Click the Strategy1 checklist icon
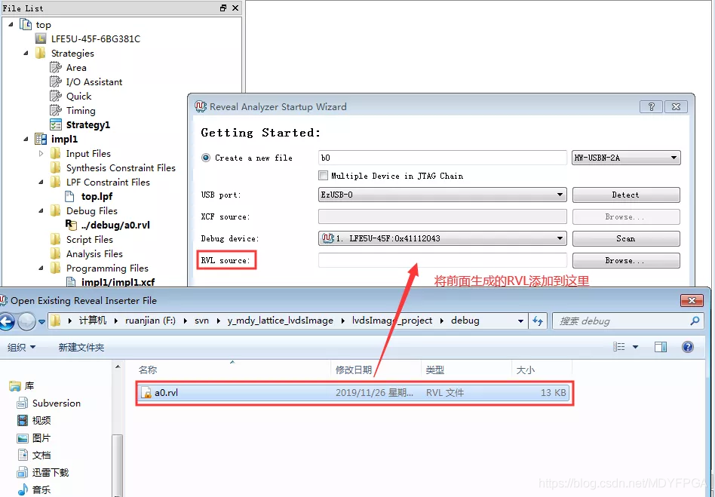Image resolution: width=715 pixels, height=497 pixels. coord(56,124)
